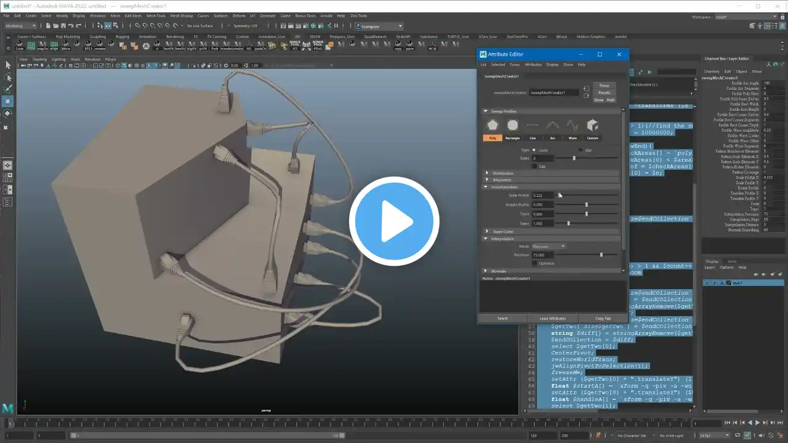
Task: Open the Mesh Tools menu
Action: (x=156, y=15)
